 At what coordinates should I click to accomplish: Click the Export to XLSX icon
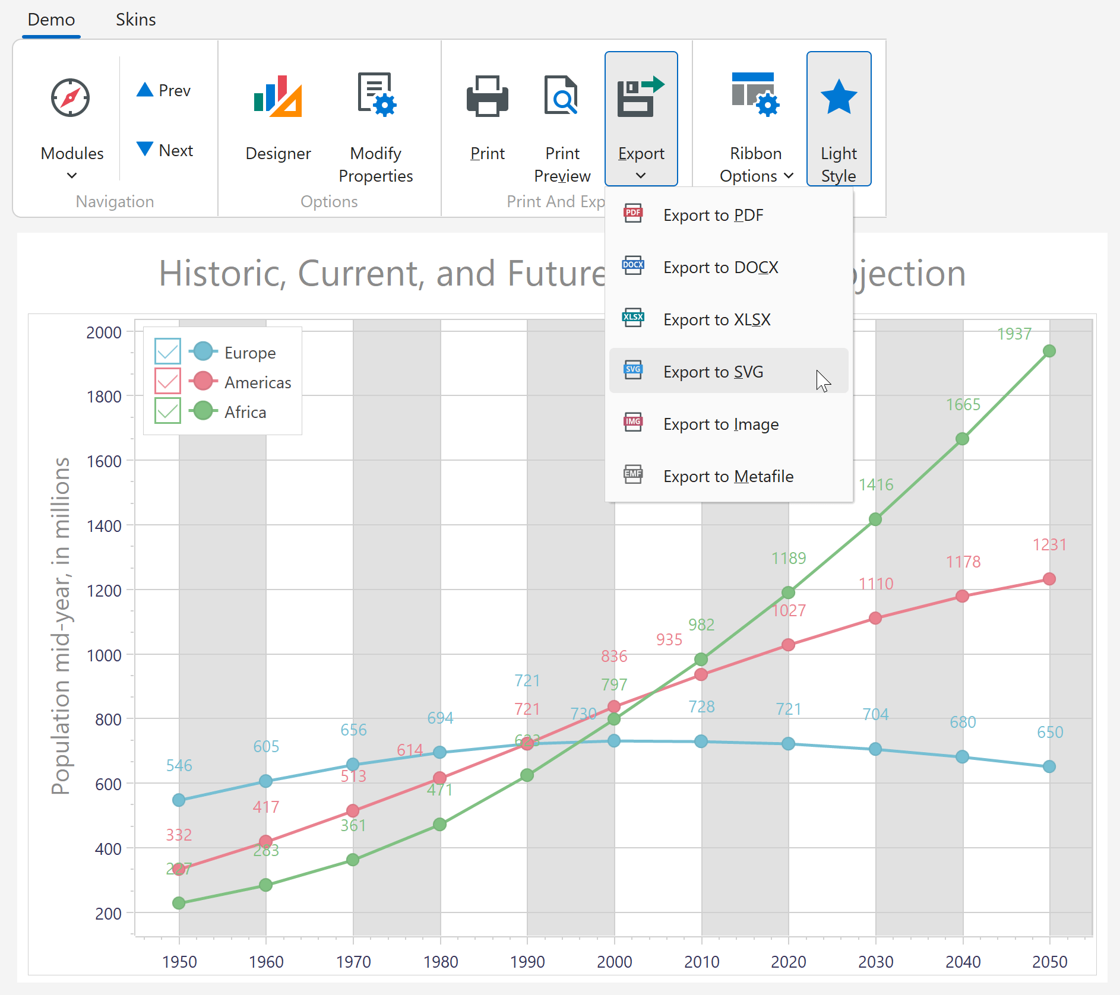pos(633,318)
